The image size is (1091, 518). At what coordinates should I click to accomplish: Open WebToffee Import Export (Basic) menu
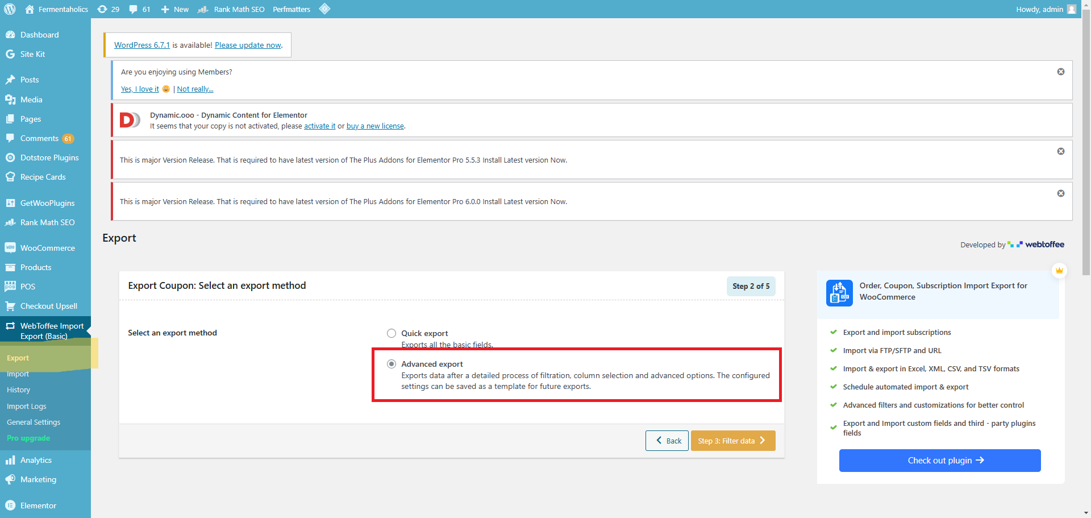coord(45,331)
